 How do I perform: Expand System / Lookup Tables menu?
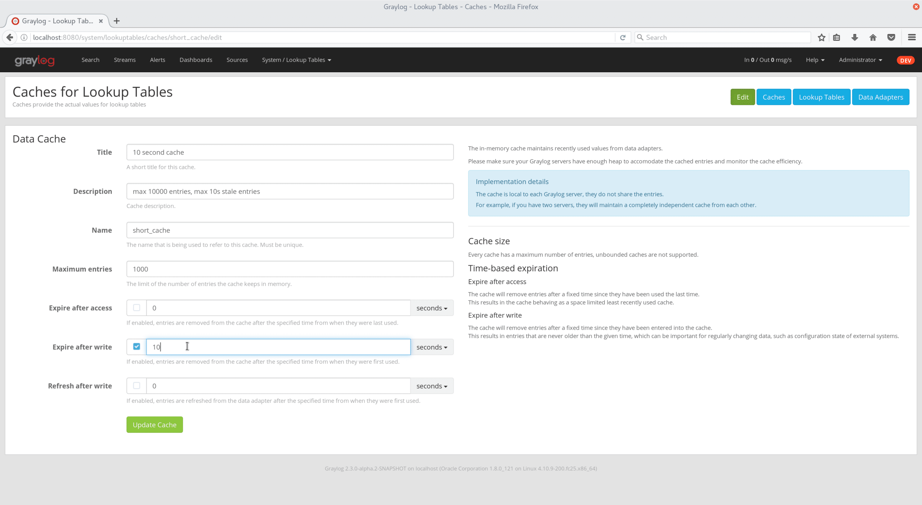(296, 60)
